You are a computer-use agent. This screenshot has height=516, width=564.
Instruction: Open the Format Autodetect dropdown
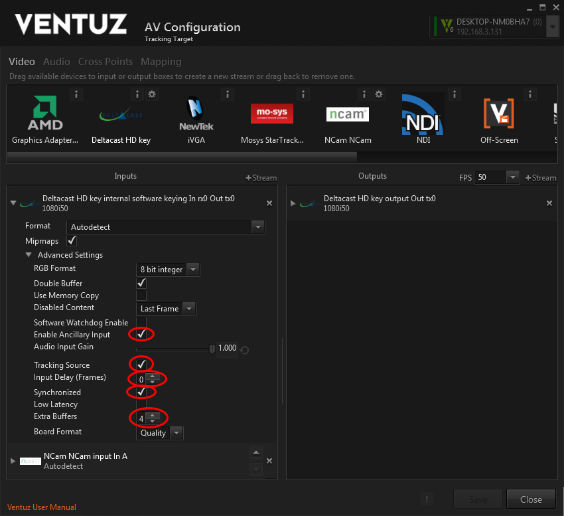coord(258,227)
